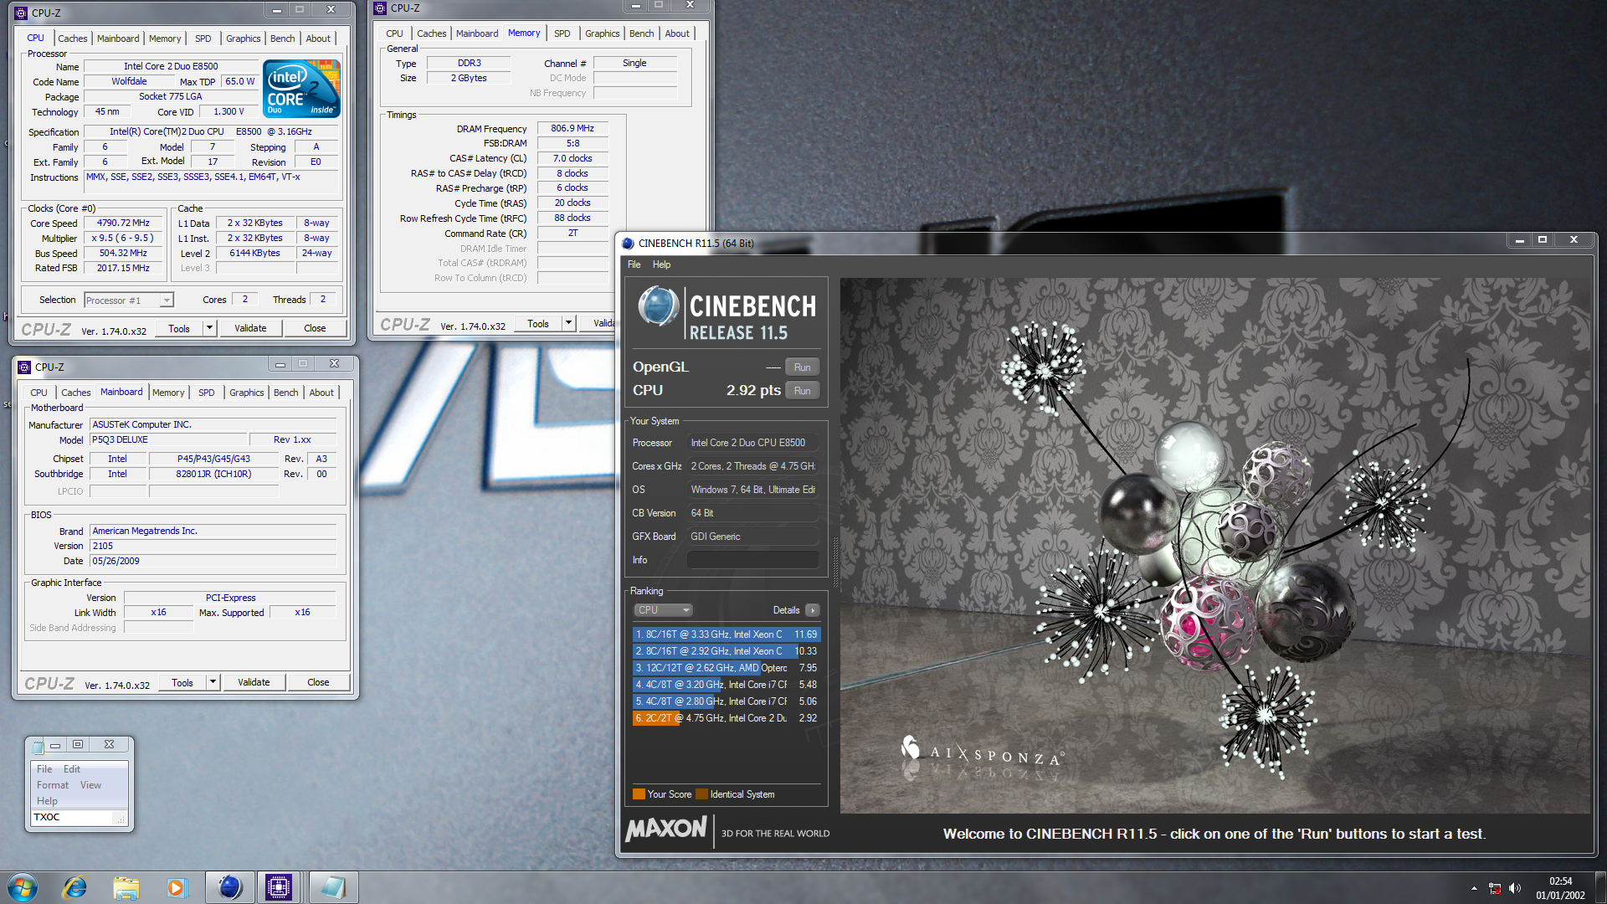Launch Windows Media Player from taskbar
This screenshot has width=1607, height=904.
tap(177, 887)
